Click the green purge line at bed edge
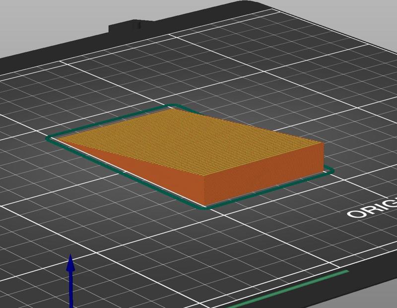397x308 pixels. [287, 289]
